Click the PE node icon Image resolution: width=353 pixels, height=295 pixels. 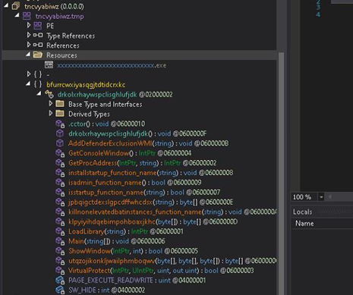[38, 26]
